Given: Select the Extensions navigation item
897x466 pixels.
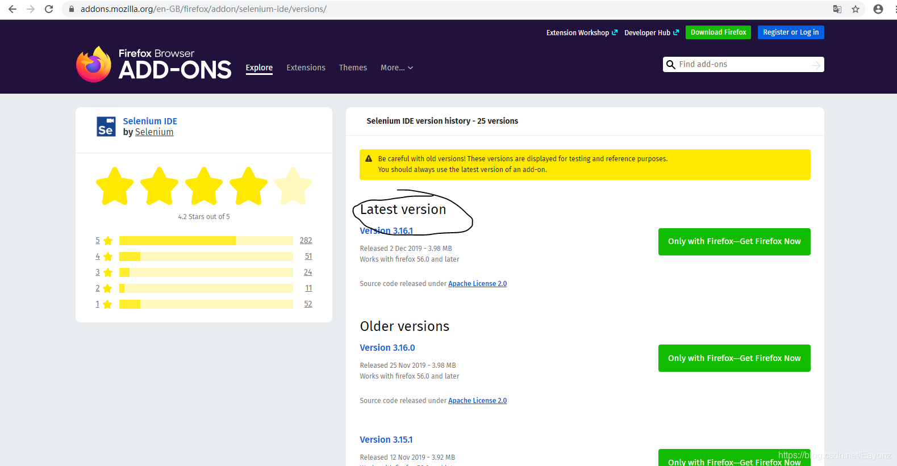Looking at the screenshot, I should [306, 68].
